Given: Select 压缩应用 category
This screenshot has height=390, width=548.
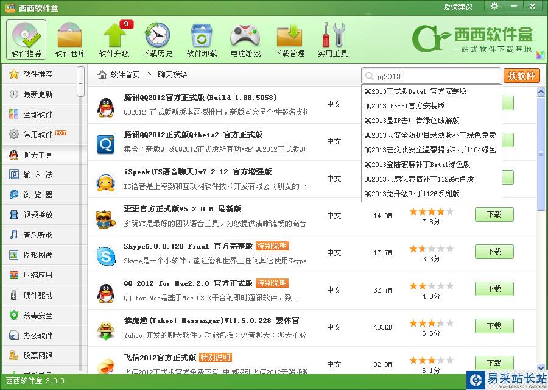Looking at the screenshot, I should 40,275.
